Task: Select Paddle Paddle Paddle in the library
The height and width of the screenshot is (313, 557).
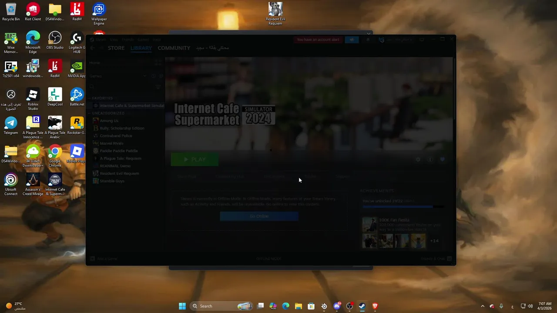Action: (118, 151)
